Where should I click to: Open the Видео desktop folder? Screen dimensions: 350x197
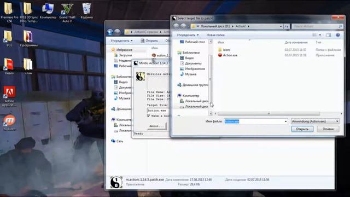(9, 66)
